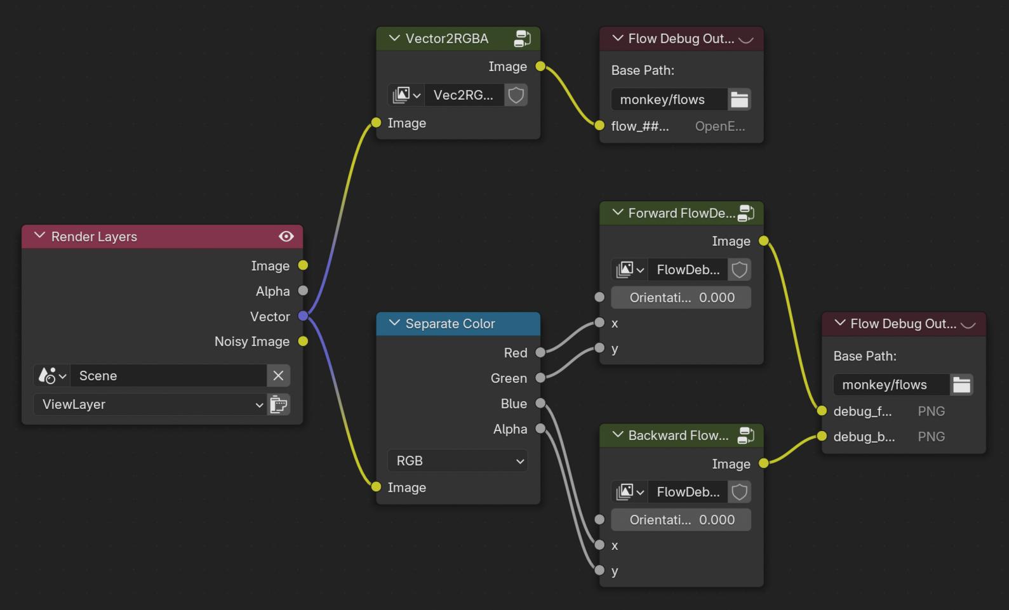This screenshot has height=610, width=1009.
Task: Toggle fake user shield in Forward FlowDebug
Action: pyautogui.click(x=739, y=270)
